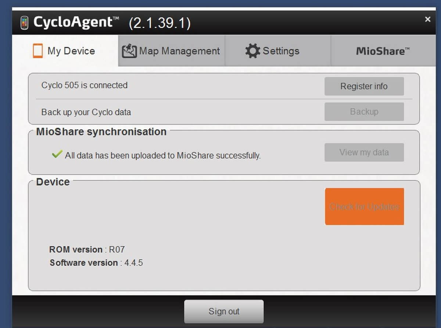Click the Settings gear icon
Image resolution: width=441 pixels, height=328 pixels.
(x=252, y=51)
